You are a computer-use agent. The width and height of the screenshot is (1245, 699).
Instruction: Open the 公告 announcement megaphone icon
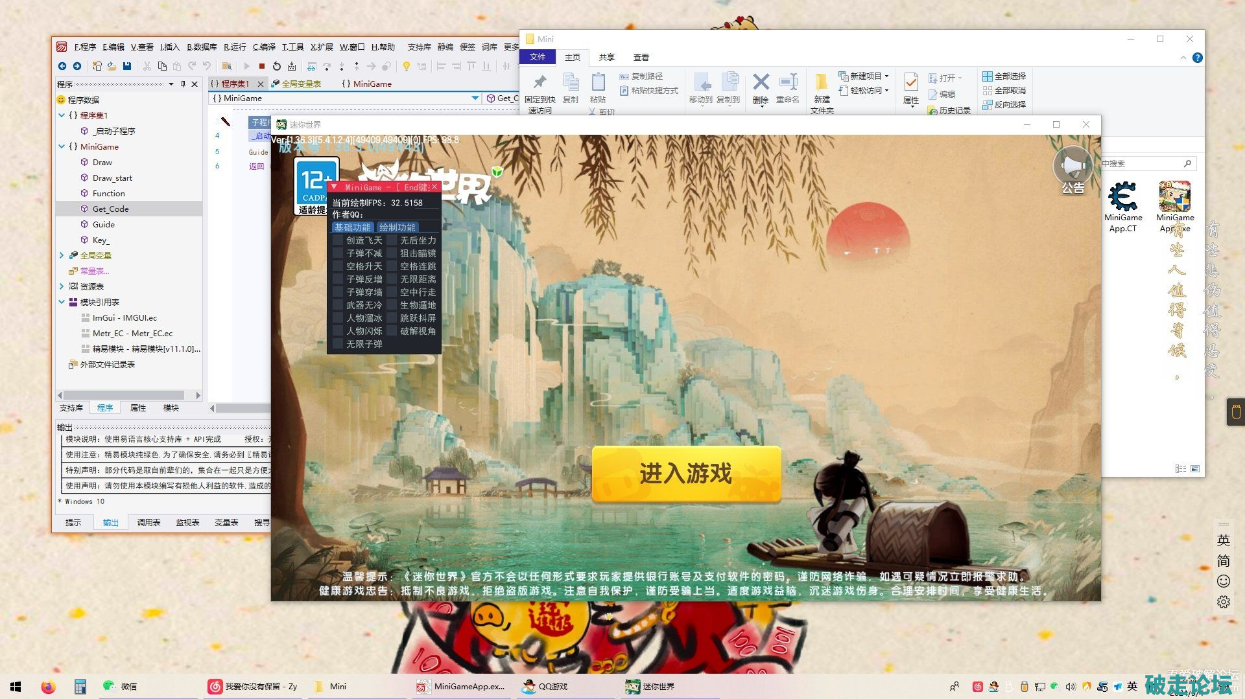(x=1072, y=168)
